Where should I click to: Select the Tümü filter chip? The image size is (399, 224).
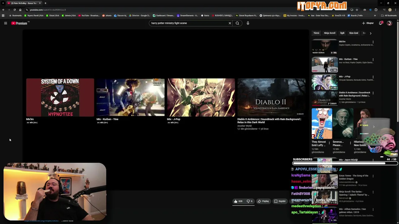(316, 33)
